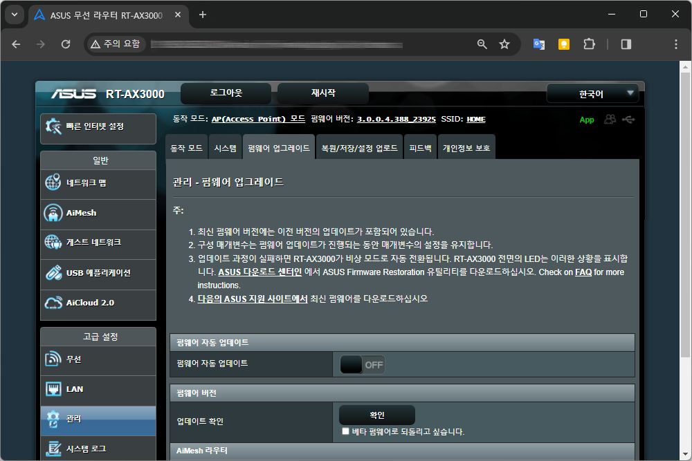This screenshot has width=692, height=461.
Task: Open LAN settings in sidebar
Action: point(98,389)
